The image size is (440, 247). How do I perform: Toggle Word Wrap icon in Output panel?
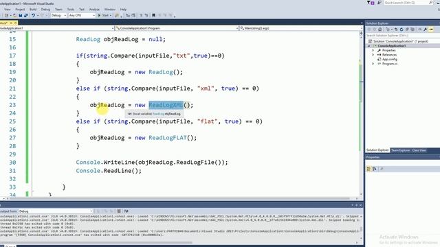click(126, 211)
